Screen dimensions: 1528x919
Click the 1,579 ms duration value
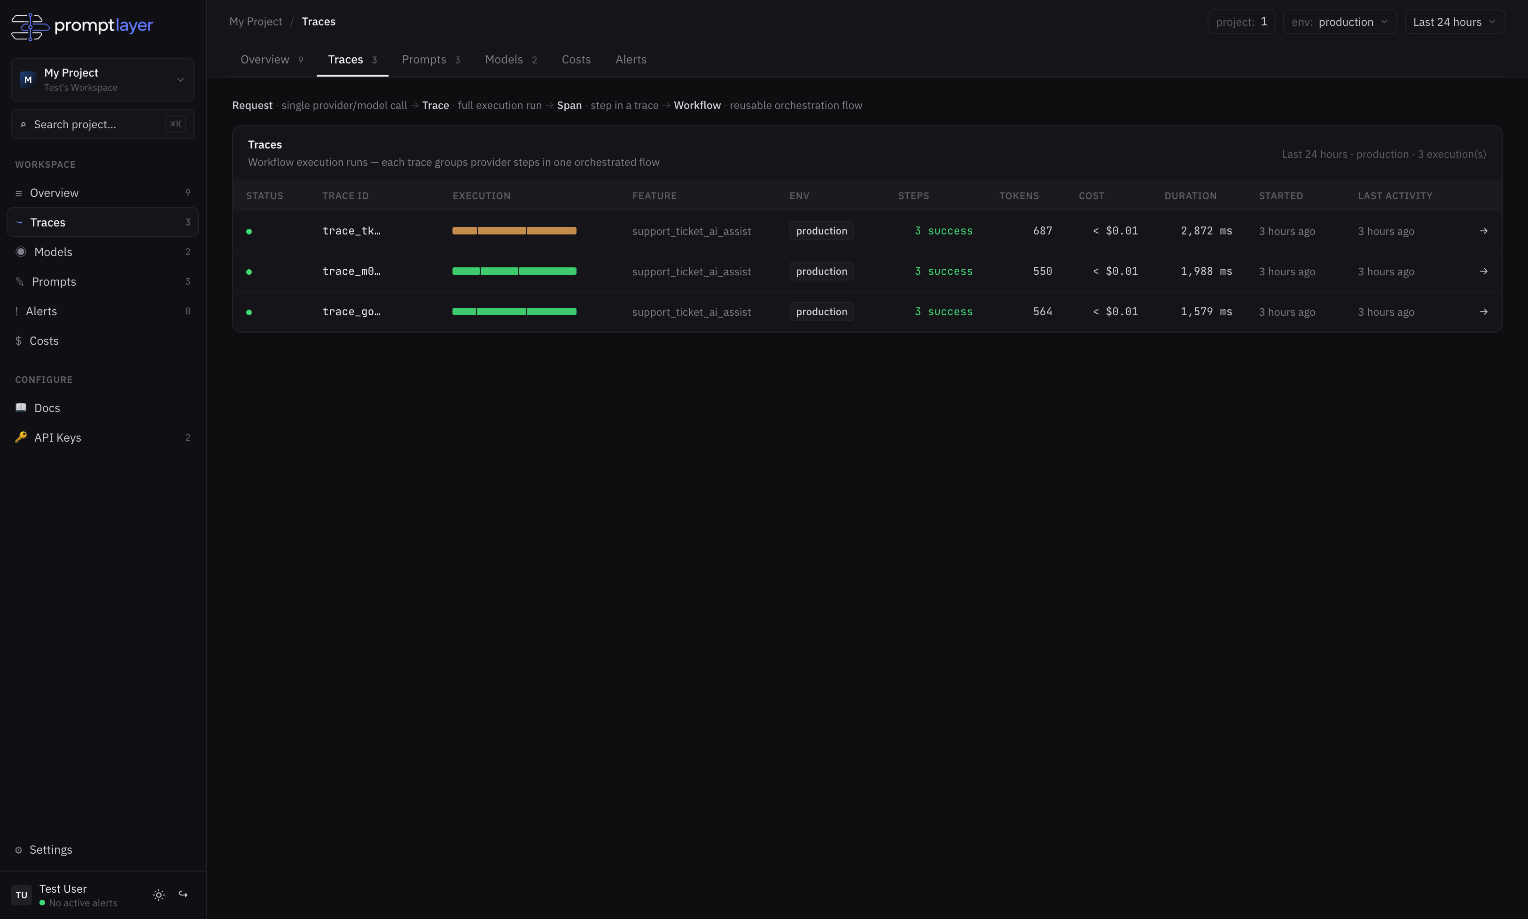pyautogui.click(x=1206, y=312)
